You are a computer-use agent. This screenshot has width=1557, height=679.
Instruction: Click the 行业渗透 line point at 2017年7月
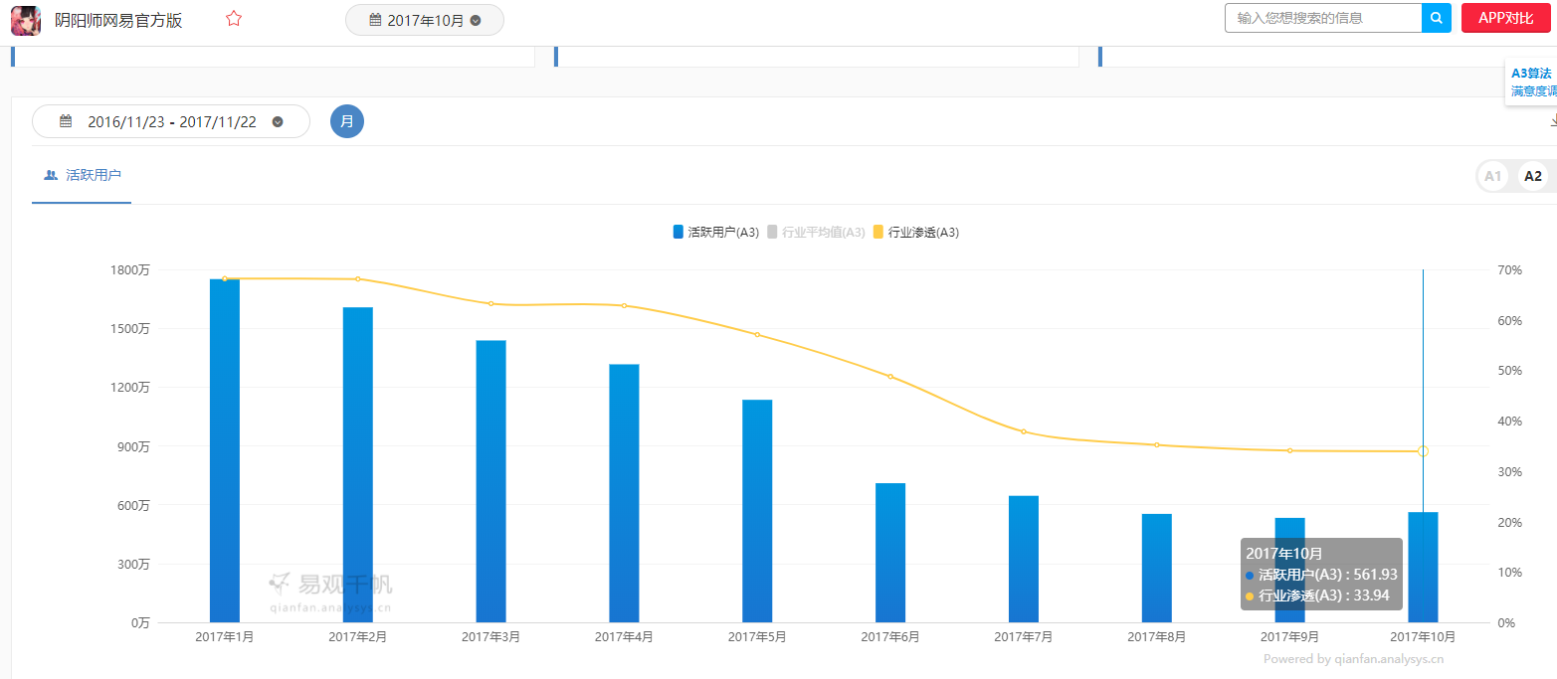1024,431
